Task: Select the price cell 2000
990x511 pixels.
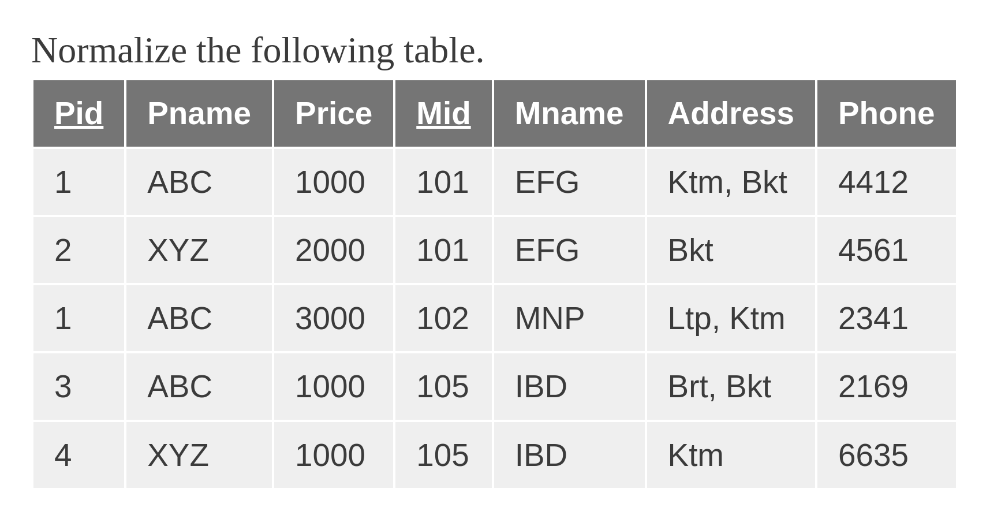Action: click(x=334, y=250)
